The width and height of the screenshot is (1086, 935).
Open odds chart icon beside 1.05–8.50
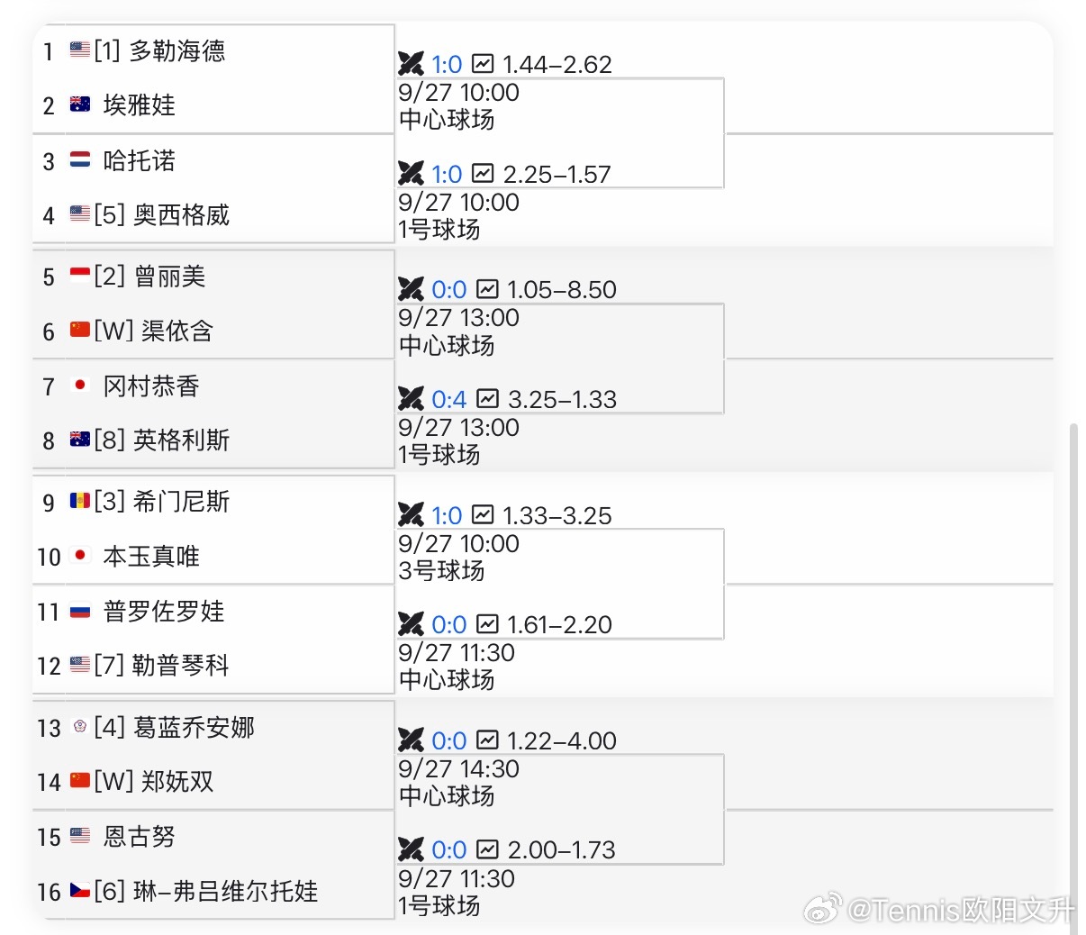(487, 289)
